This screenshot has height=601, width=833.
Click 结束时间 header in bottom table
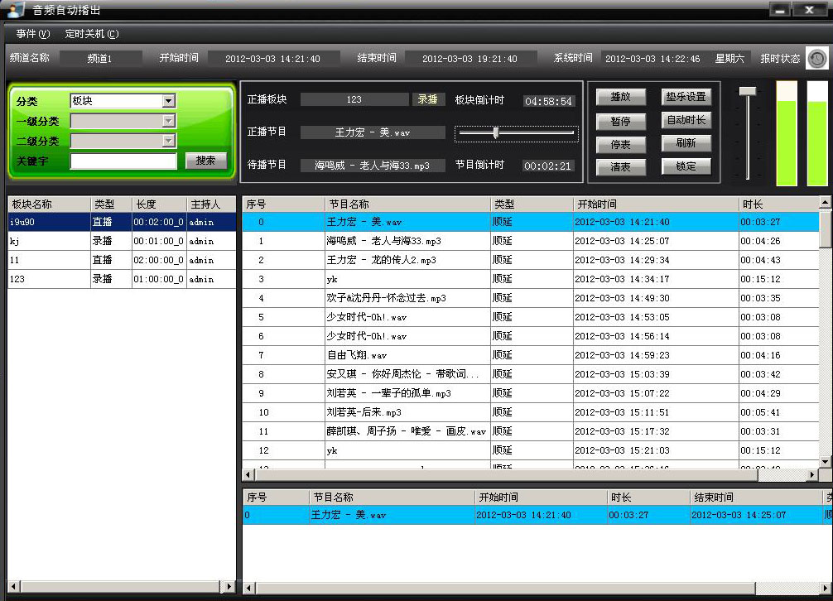[757, 498]
